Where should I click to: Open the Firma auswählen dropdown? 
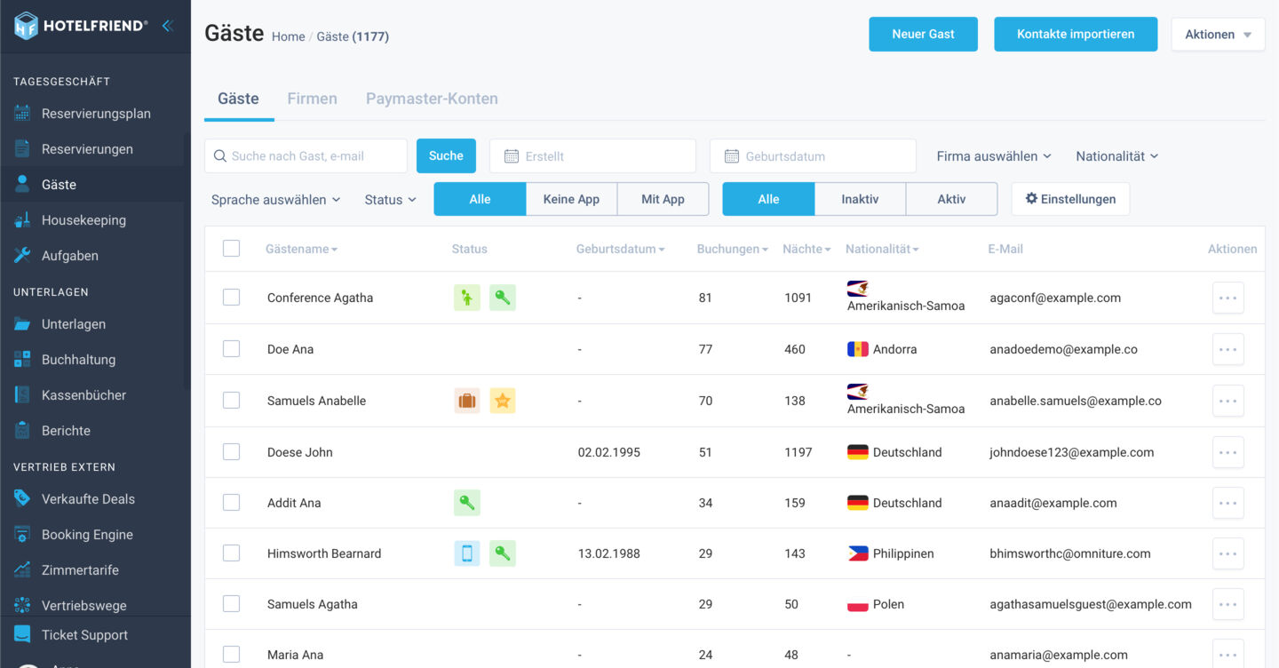point(994,156)
